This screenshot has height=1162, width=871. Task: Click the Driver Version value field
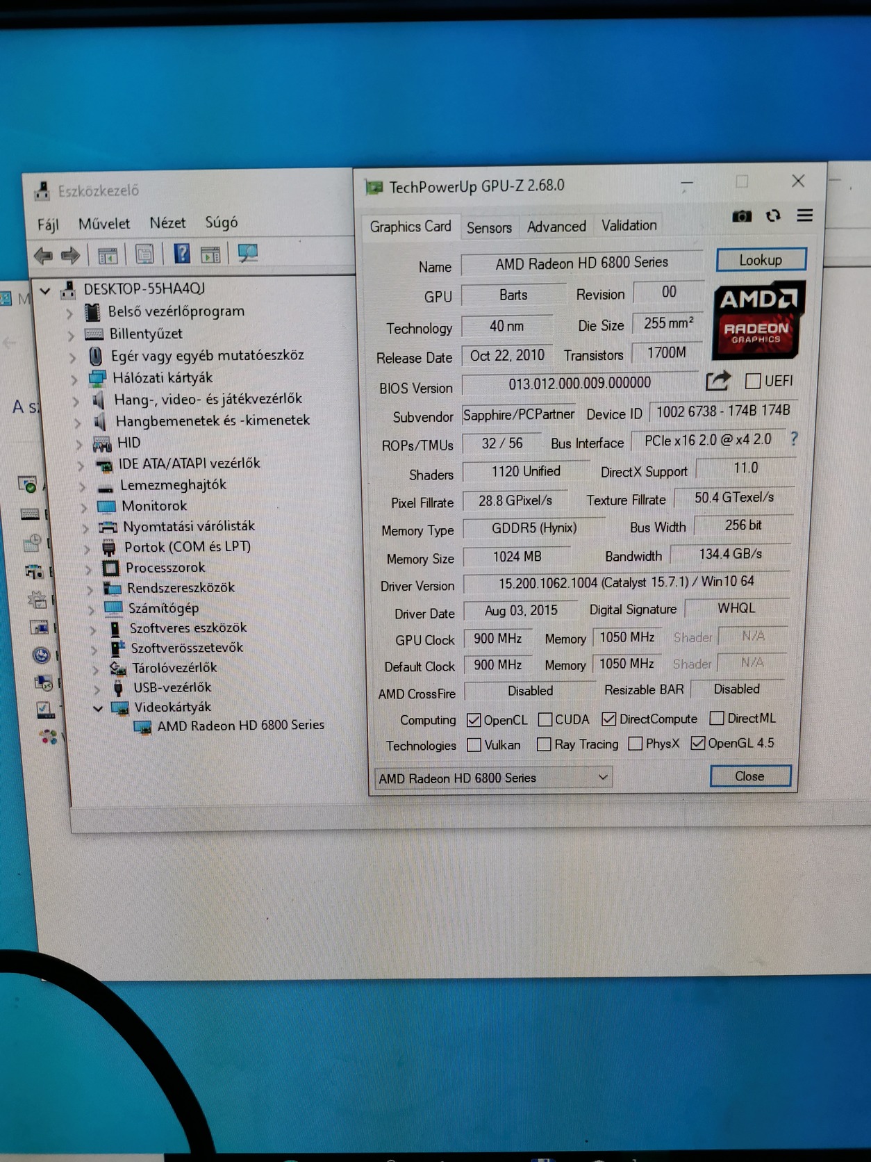626,582
